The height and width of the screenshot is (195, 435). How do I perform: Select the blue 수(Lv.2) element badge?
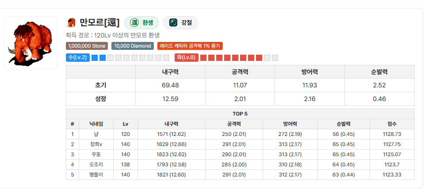pyautogui.click(x=77, y=57)
